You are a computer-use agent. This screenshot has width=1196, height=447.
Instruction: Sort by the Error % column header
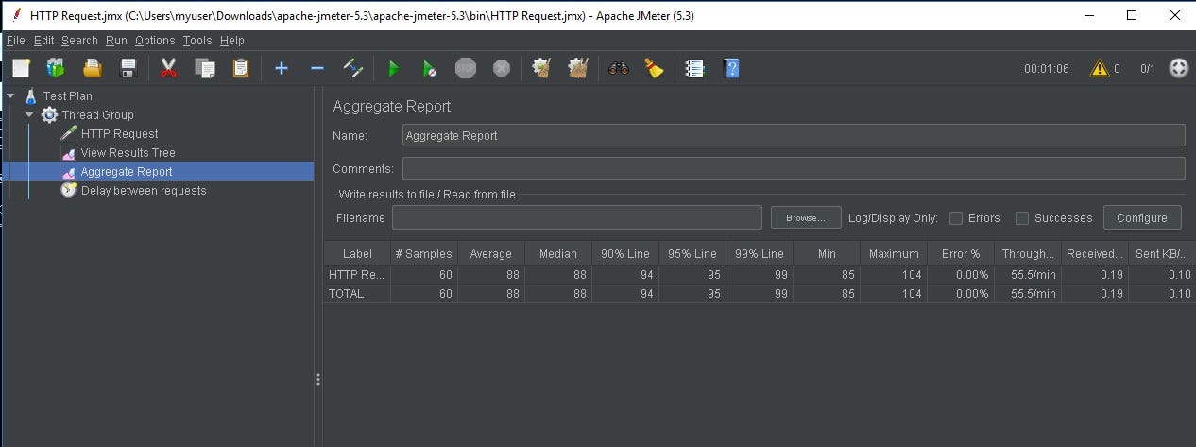(961, 253)
